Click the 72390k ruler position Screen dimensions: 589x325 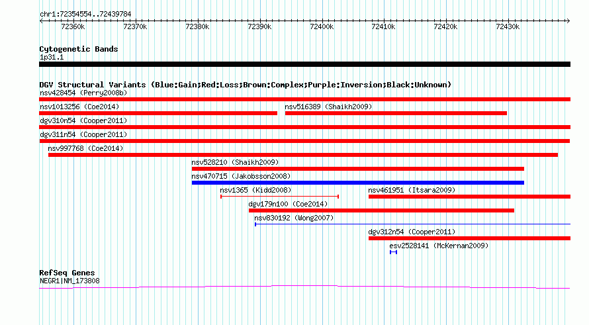tap(259, 26)
